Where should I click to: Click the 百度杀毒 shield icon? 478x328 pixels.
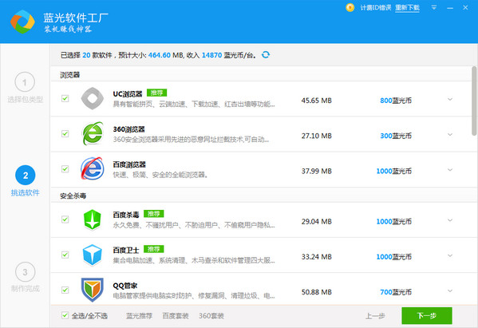[92, 219]
